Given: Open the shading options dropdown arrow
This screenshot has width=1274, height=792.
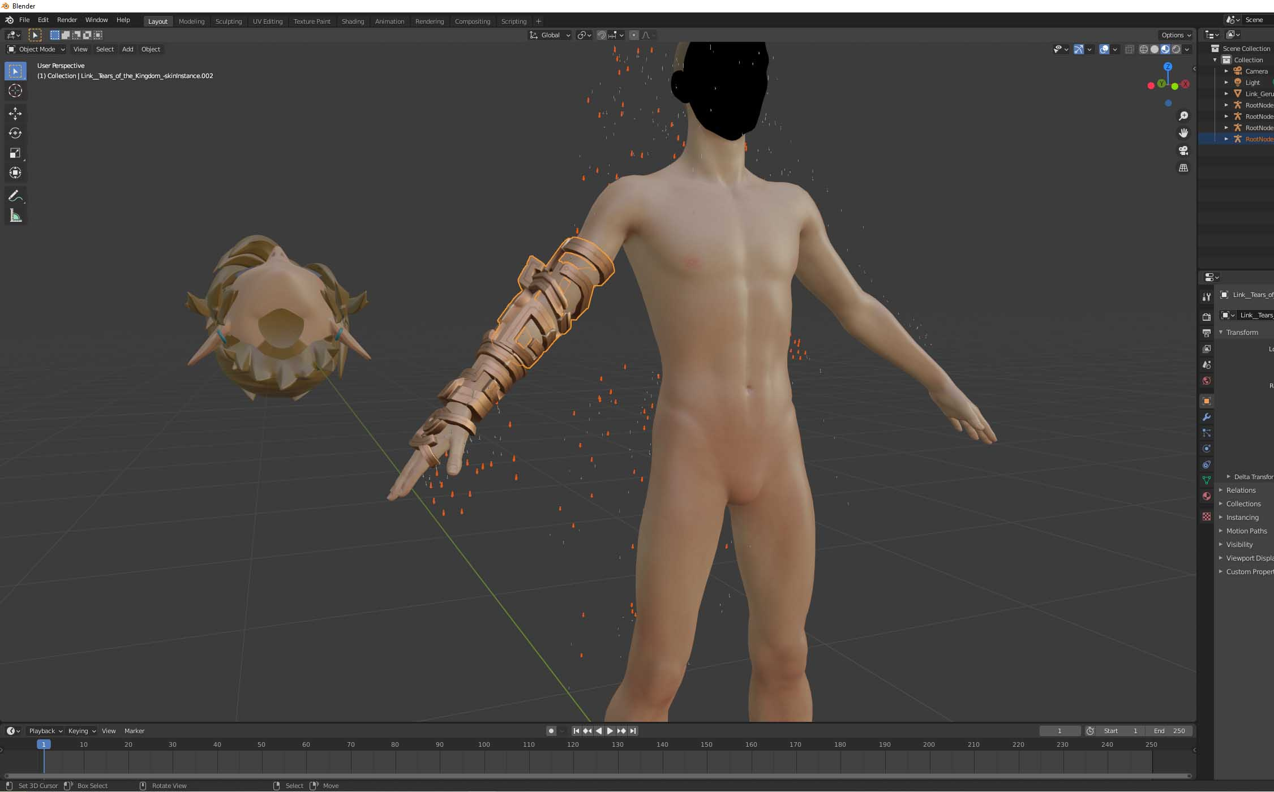Looking at the screenshot, I should click(x=1187, y=49).
